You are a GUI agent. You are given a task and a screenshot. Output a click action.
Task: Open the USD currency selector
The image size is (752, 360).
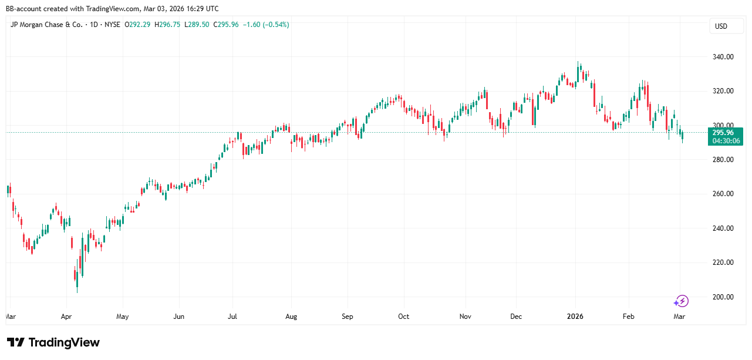(721, 26)
